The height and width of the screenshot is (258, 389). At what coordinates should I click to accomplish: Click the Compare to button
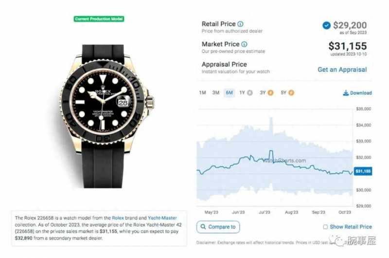click(x=218, y=227)
